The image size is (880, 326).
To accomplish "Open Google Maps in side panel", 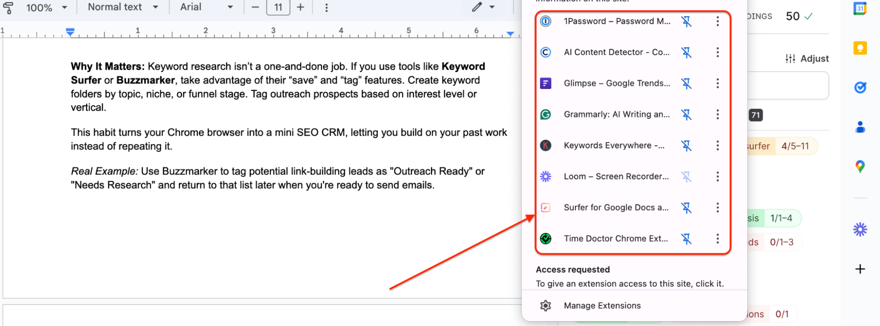I will [860, 167].
